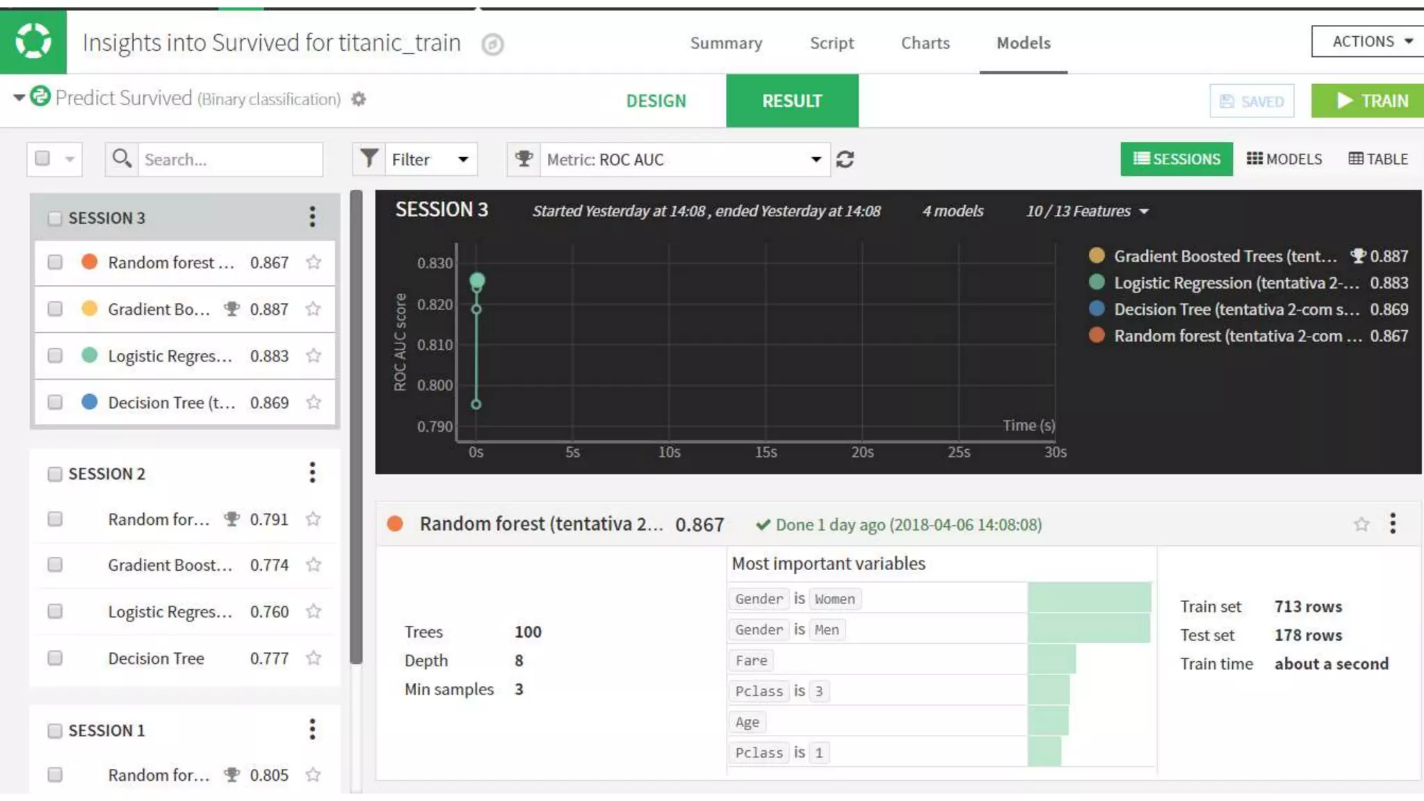Open Random forest result kebab menu
Viewport: 1424px width, 801px height.
[1392, 524]
